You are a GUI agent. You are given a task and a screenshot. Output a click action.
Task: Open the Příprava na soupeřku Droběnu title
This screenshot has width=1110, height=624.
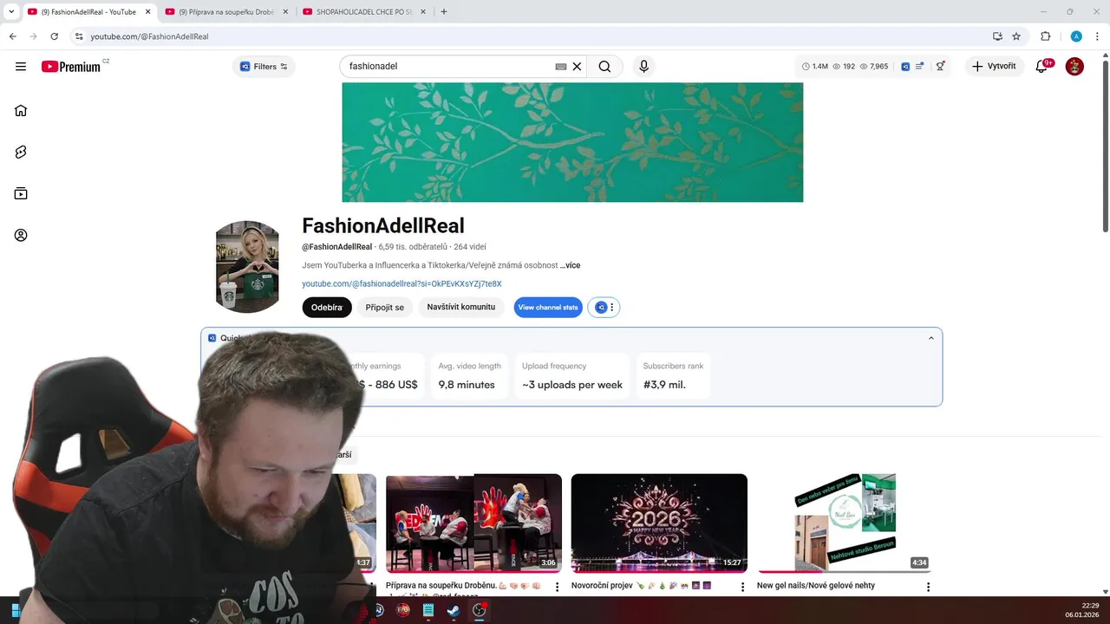coord(463,586)
